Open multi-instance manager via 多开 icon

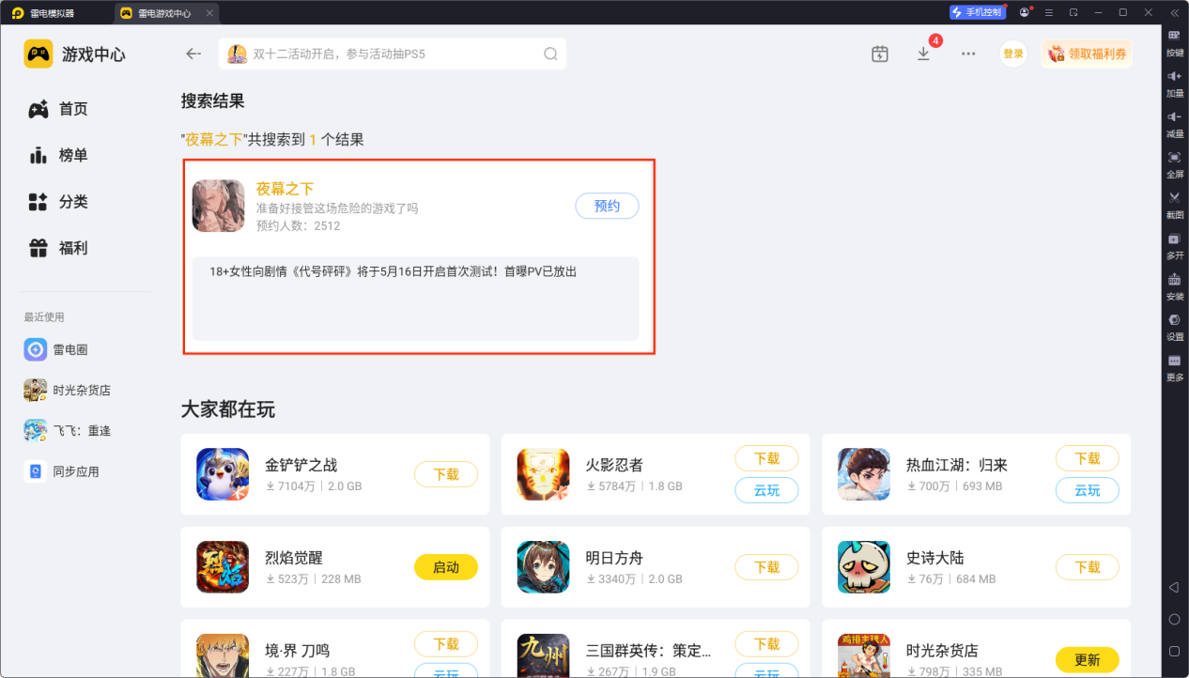tap(1175, 247)
